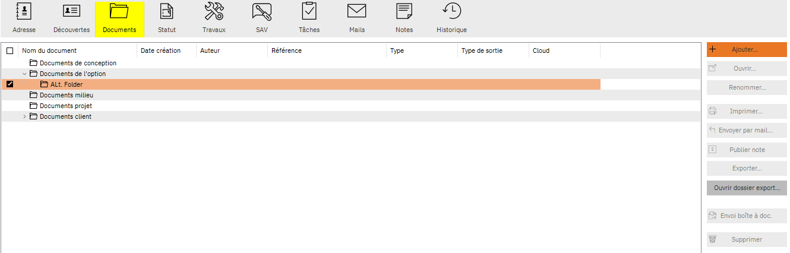Click the Ajouter... button

pyautogui.click(x=747, y=50)
